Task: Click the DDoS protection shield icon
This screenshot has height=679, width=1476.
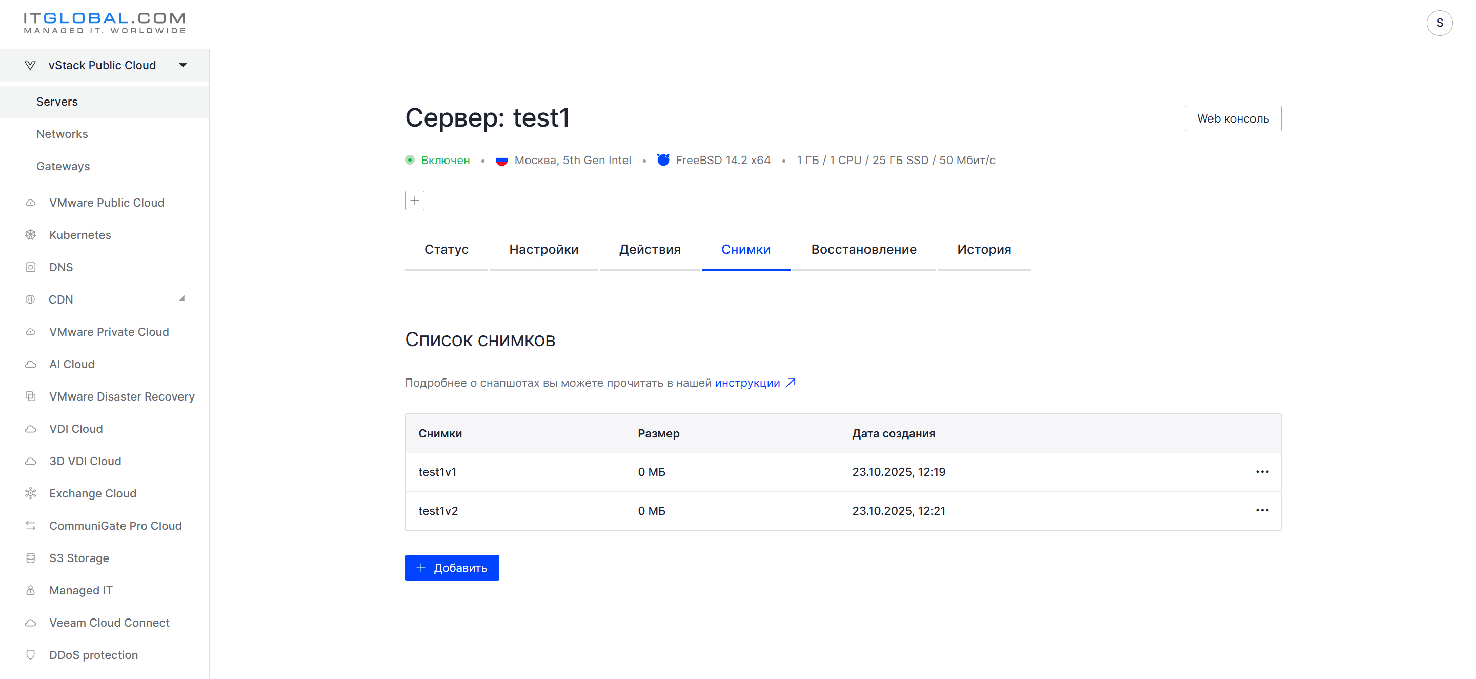Action: point(31,655)
